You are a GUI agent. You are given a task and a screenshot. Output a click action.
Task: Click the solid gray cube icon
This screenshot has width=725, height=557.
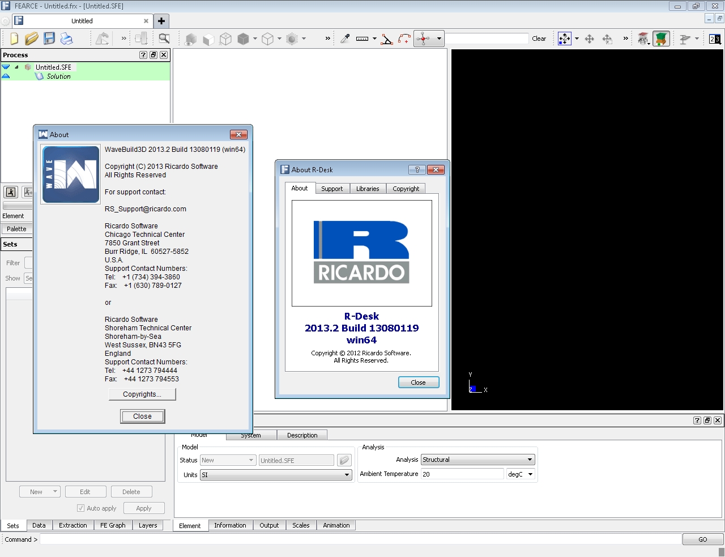[243, 39]
